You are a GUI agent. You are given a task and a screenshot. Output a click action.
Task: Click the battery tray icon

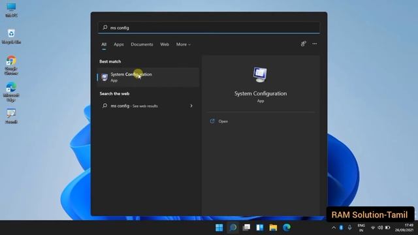387,228
